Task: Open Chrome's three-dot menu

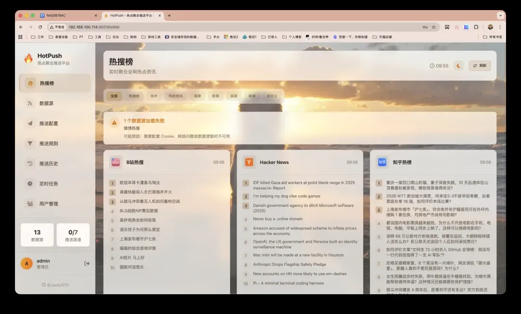Action: pos(500,27)
